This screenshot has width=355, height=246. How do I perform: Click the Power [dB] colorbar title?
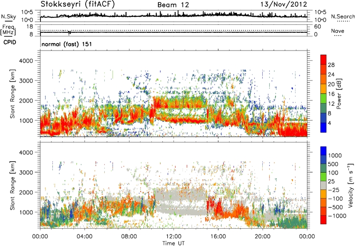pyautogui.click(x=339, y=94)
